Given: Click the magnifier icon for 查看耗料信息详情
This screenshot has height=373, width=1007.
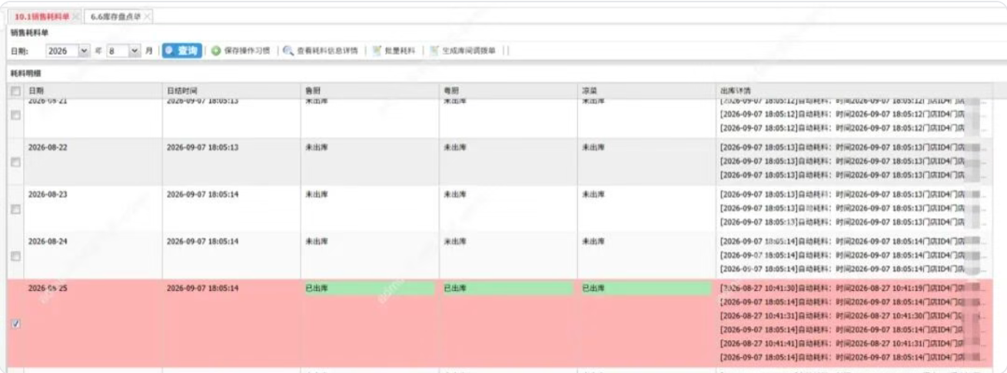Looking at the screenshot, I should pos(288,51).
